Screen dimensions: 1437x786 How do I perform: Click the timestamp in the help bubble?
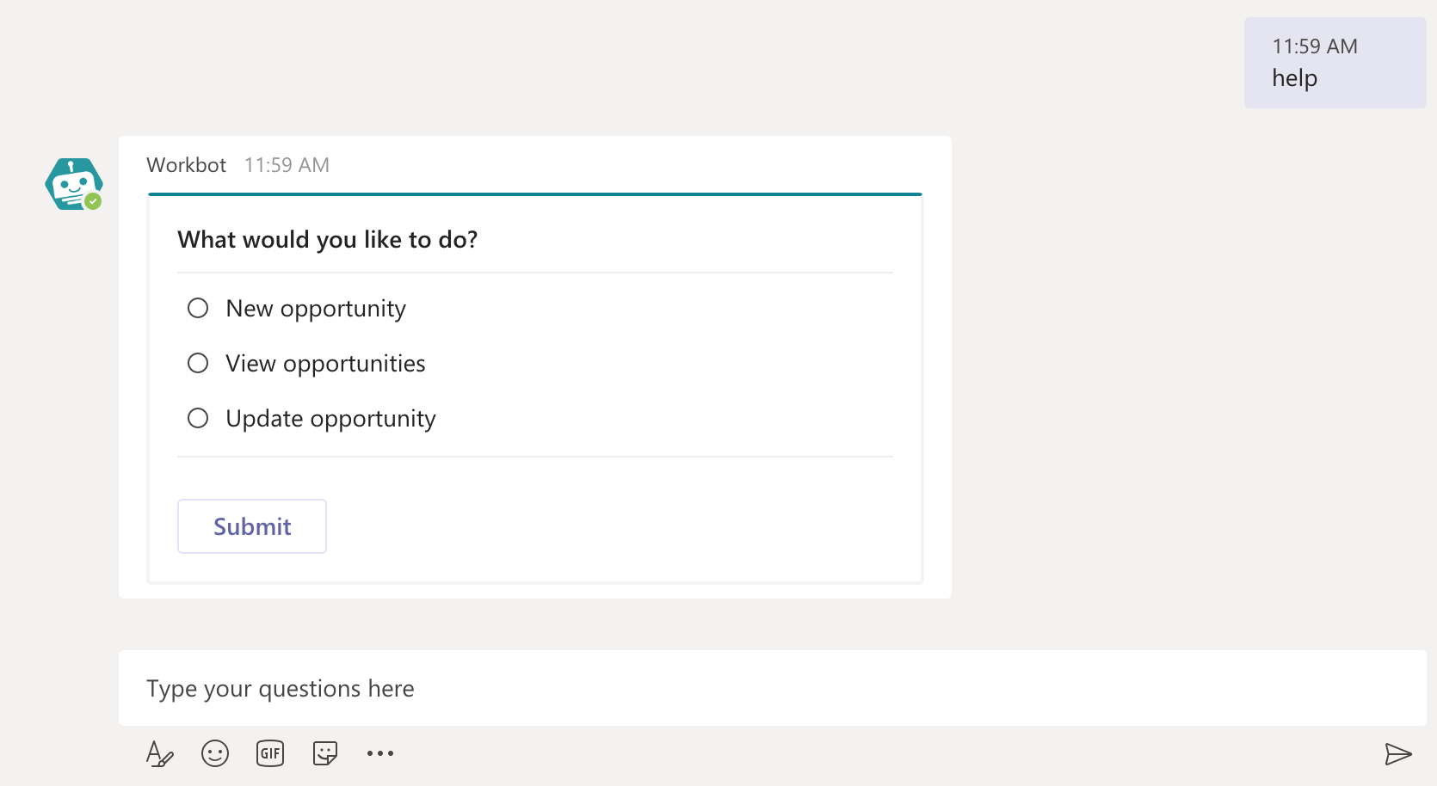click(x=1315, y=46)
